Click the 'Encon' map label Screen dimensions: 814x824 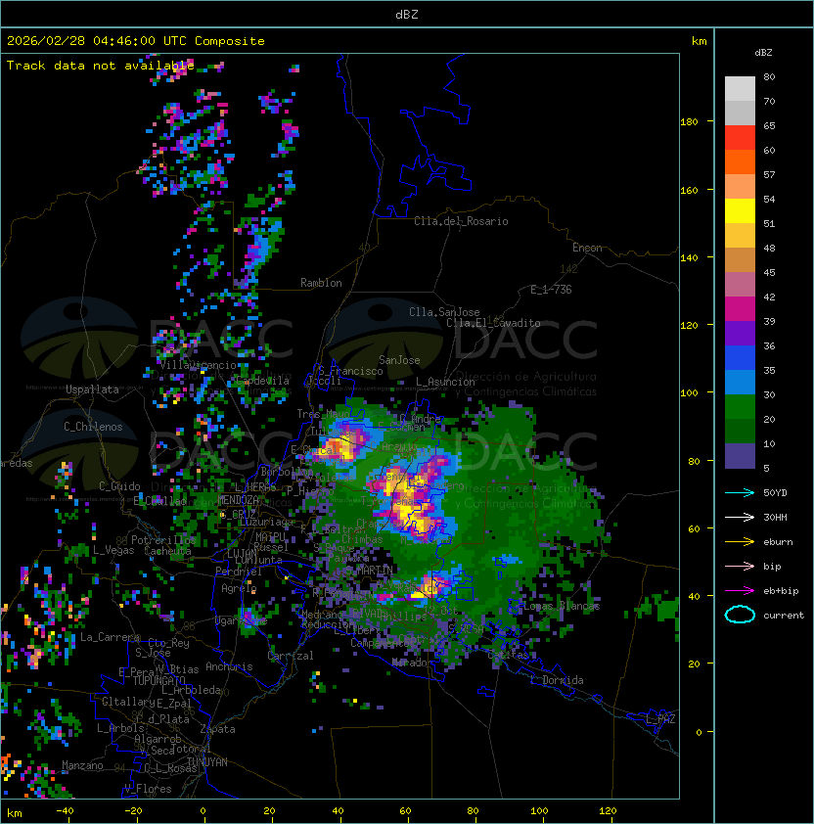coord(587,248)
